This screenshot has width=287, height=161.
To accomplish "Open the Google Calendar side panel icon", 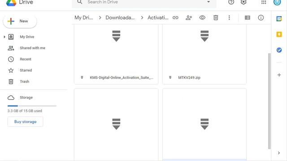I will click(279, 19).
